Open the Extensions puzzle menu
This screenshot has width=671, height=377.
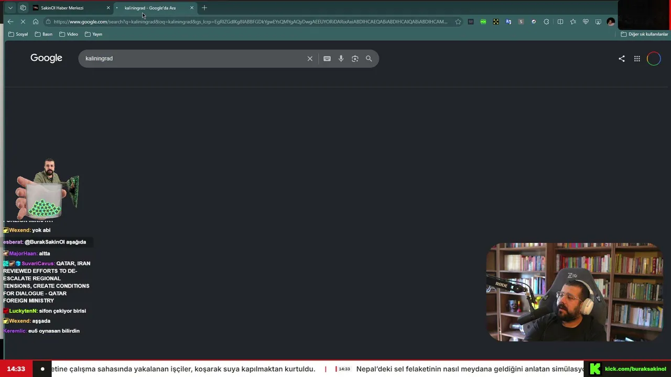[546, 21]
